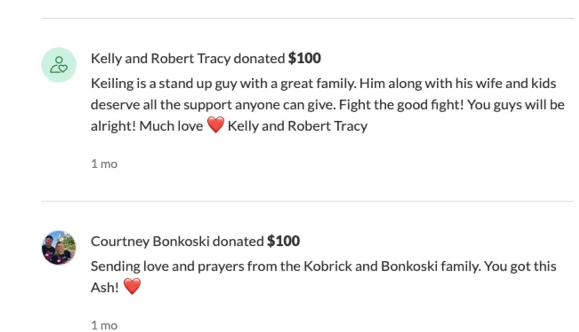The height and width of the screenshot is (332, 579).
Task: Click the '1 mo' timestamp under the Bonkoski donation
Action: point(104,325)
